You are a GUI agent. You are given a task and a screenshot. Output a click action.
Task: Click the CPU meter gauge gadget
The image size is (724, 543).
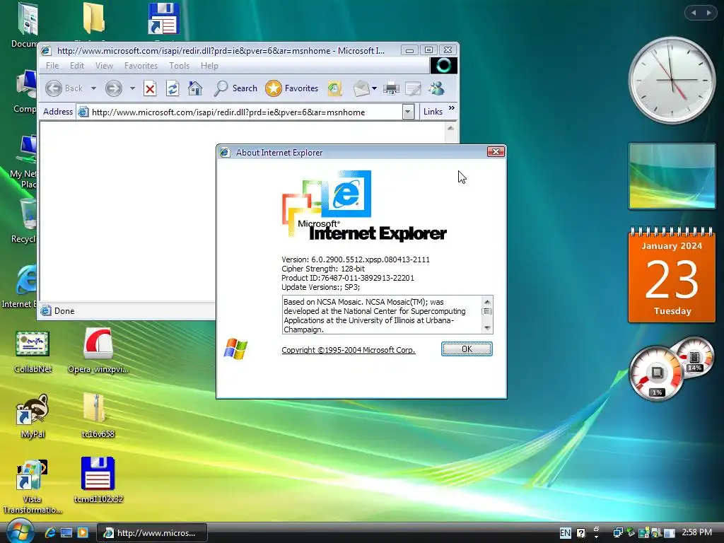[656, 373]
